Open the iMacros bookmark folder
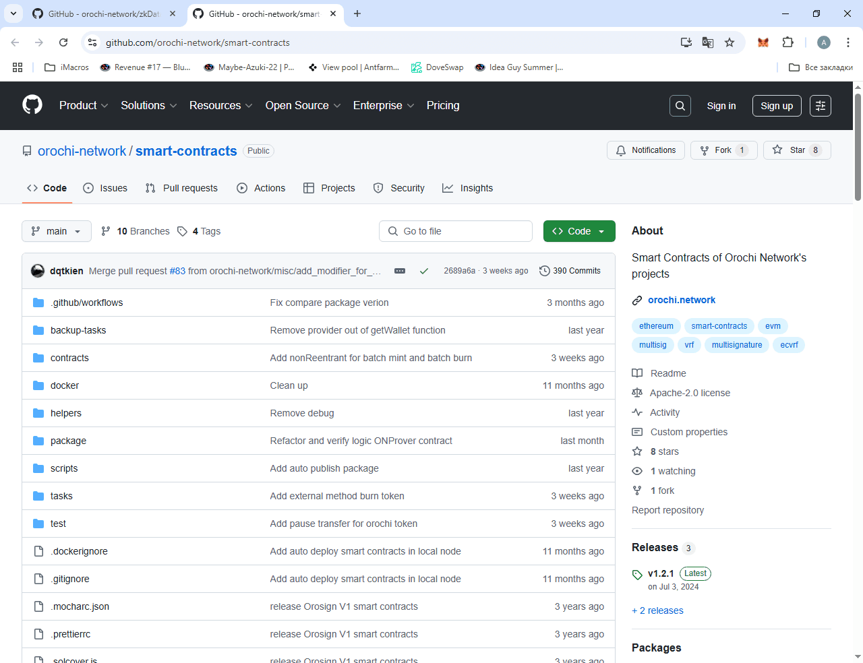 click(66, 67)
